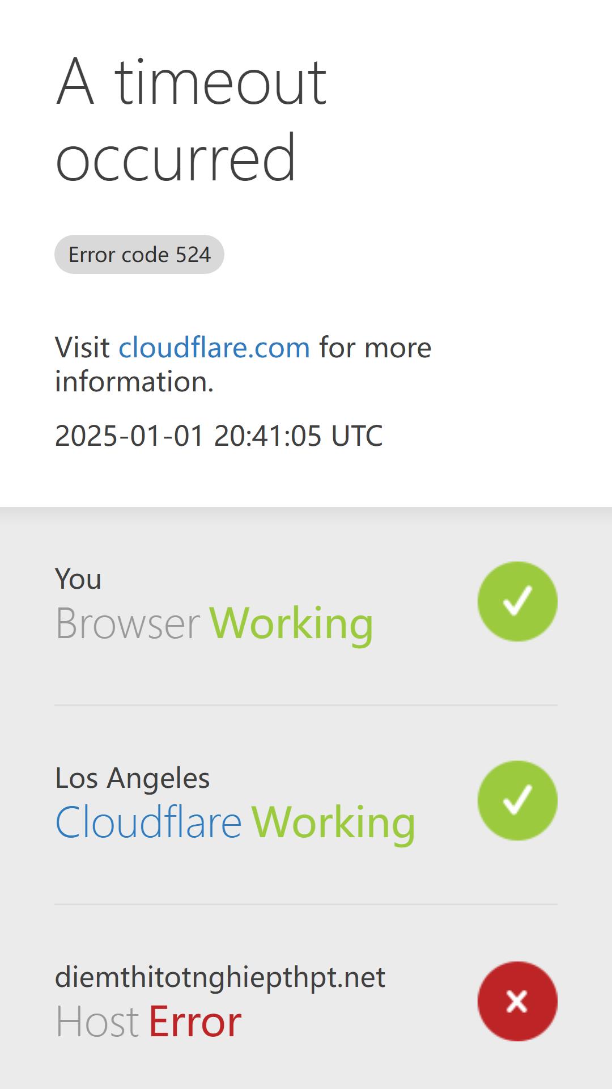This screenshot has height=1089, width=612.
Task: Select the 2025-01-01 20:41:05 UTC timestamp
Action: point(219,436)
